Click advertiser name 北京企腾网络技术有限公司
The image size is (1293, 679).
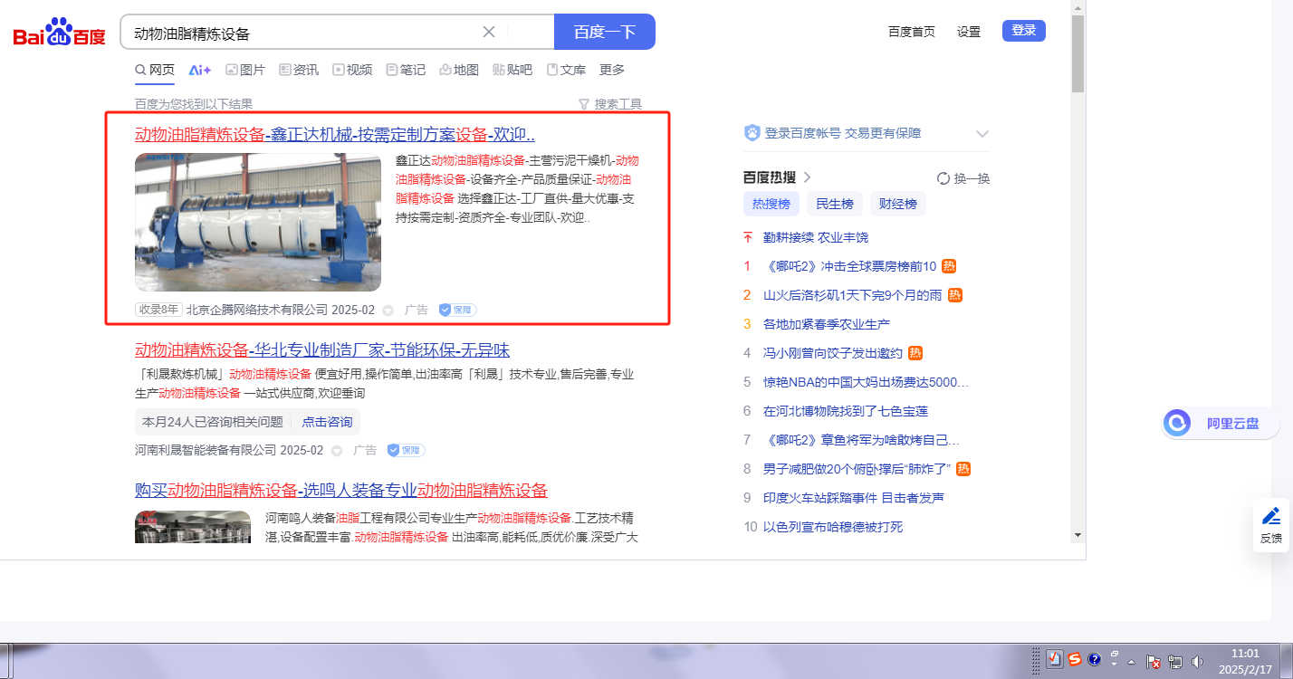pos(257,310)
